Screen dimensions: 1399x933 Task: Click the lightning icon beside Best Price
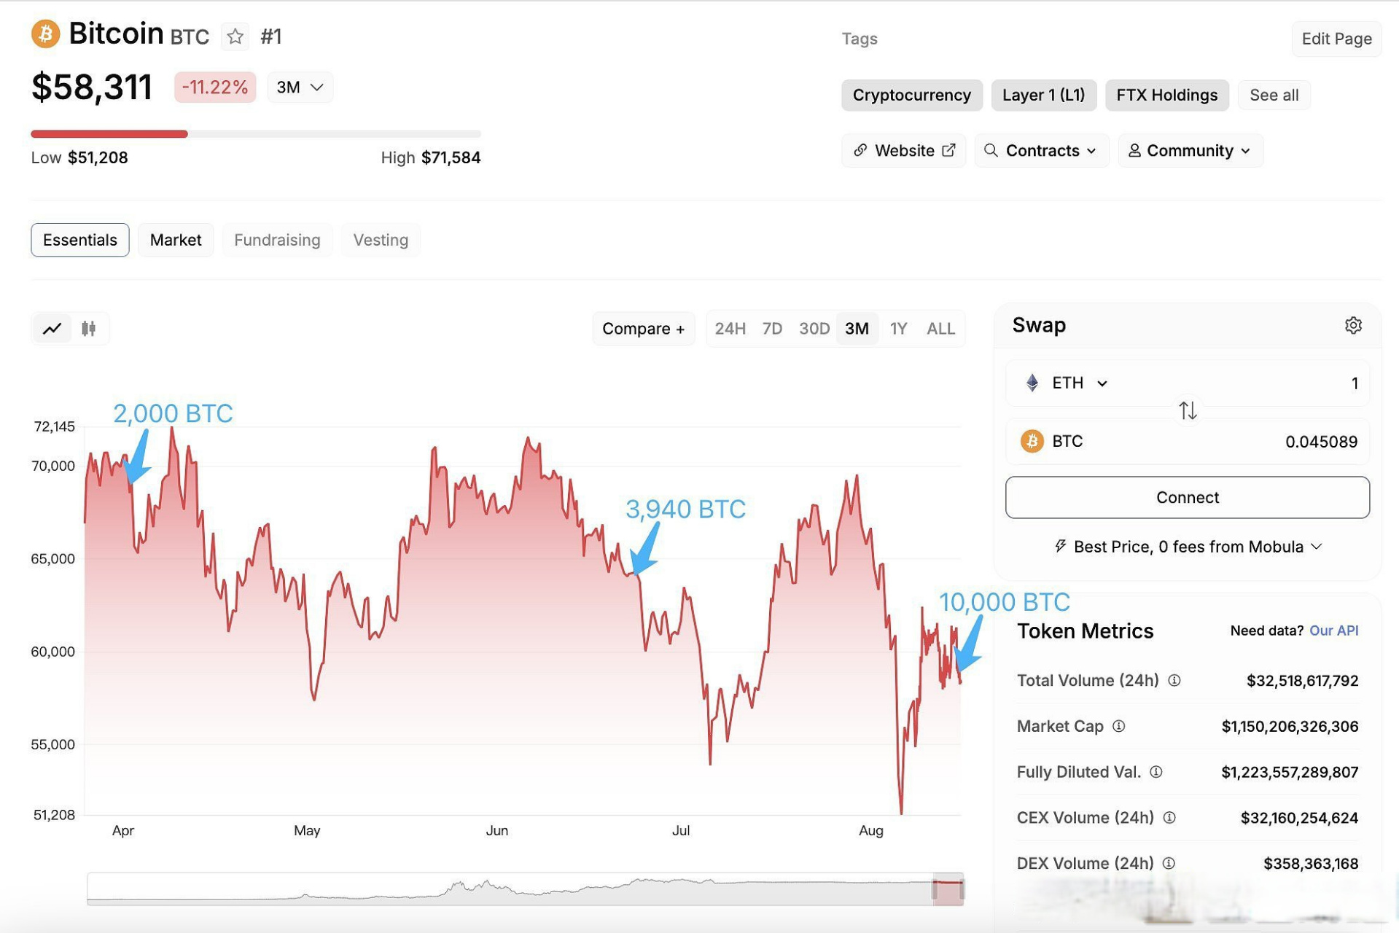[x=1061, y=547]
